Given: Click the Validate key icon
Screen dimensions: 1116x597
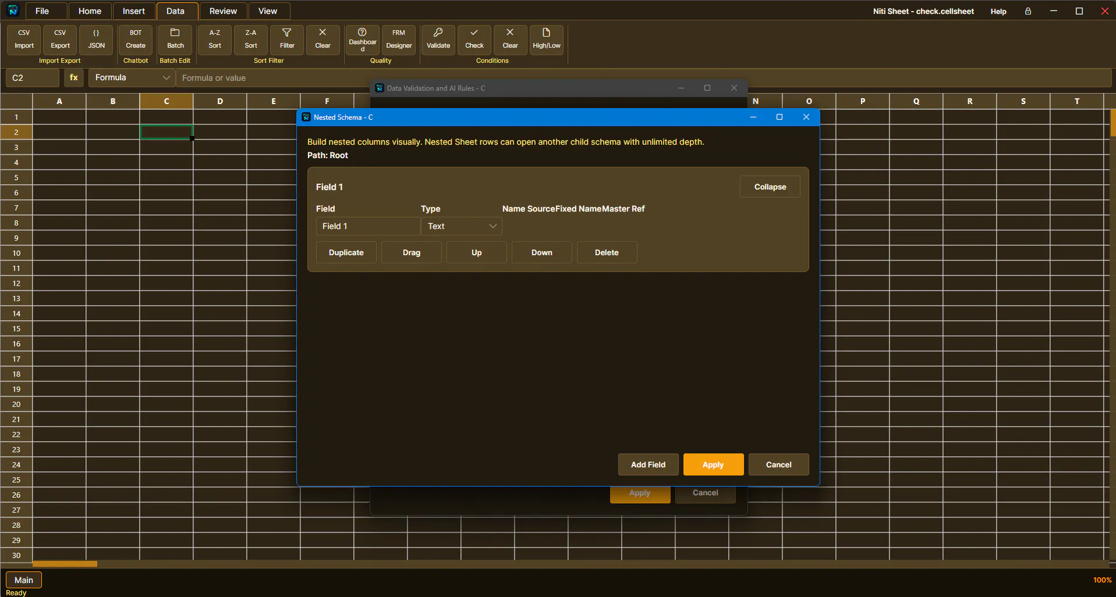Looking at the screenshot, I should [438, 40].
